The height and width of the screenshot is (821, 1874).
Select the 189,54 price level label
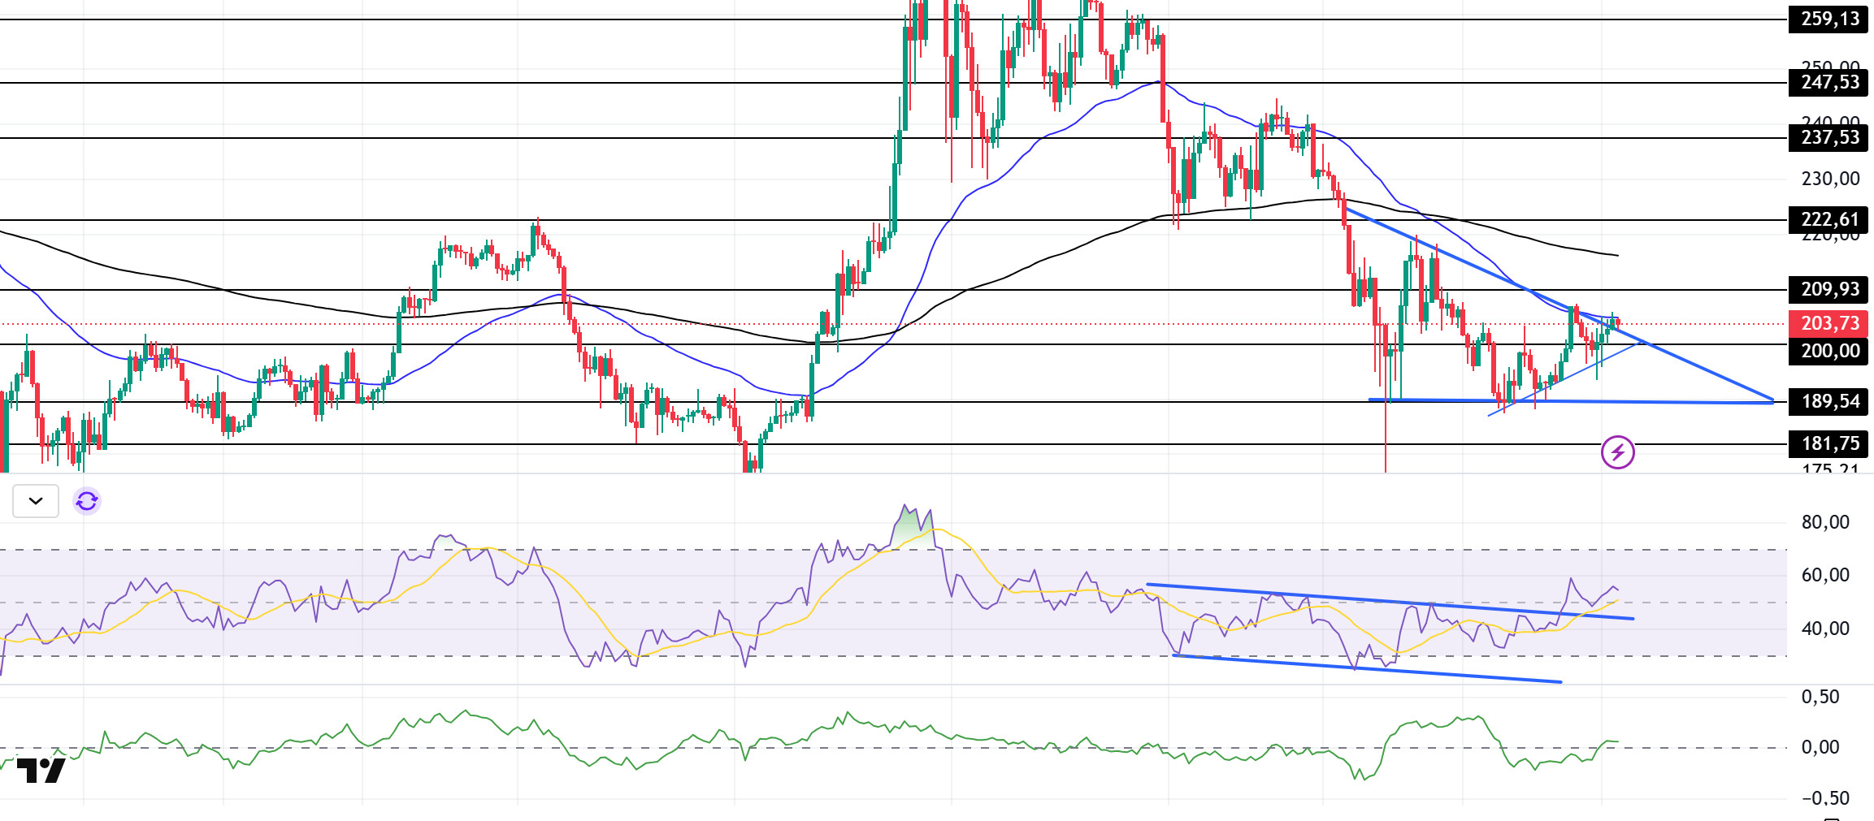1828,401
